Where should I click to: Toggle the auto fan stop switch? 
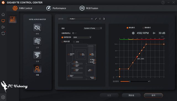pyautogui.click(x=74, y=33)
